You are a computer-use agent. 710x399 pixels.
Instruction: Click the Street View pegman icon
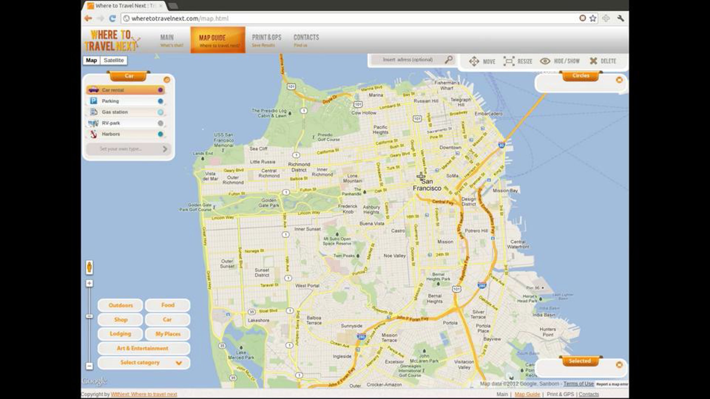pos(89,267)
